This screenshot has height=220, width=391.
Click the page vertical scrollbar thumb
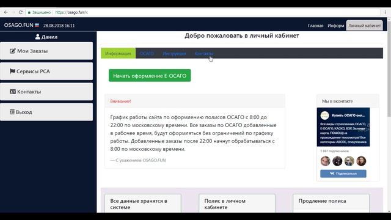(389, 68)
